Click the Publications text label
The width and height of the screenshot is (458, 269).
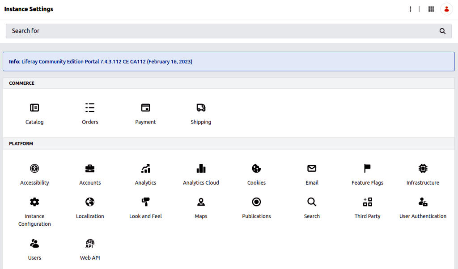click(x=256, y=216)
